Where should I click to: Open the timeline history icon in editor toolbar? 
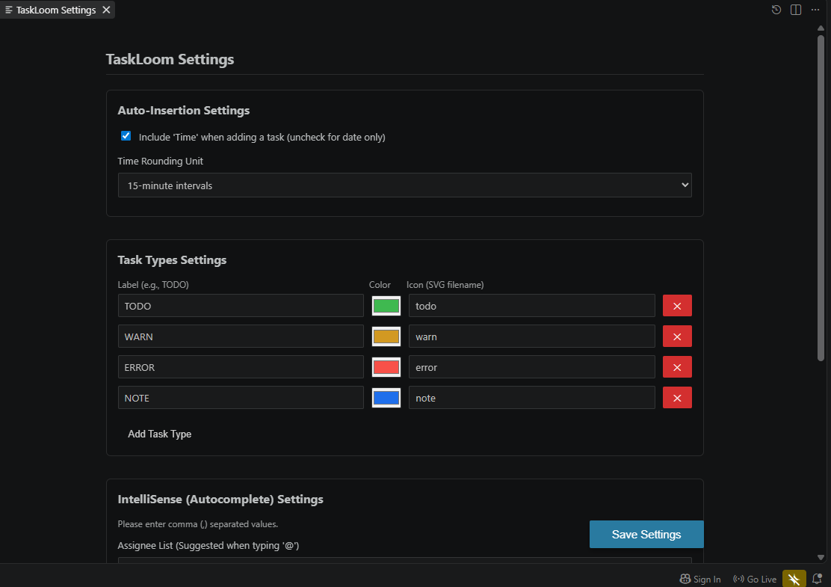coord(776,10)
